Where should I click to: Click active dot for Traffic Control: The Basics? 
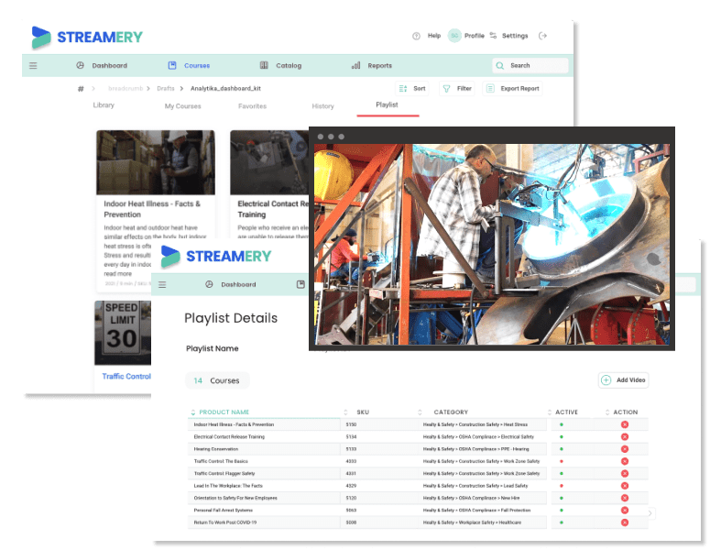pyautogui.click(x=562, y=461)
